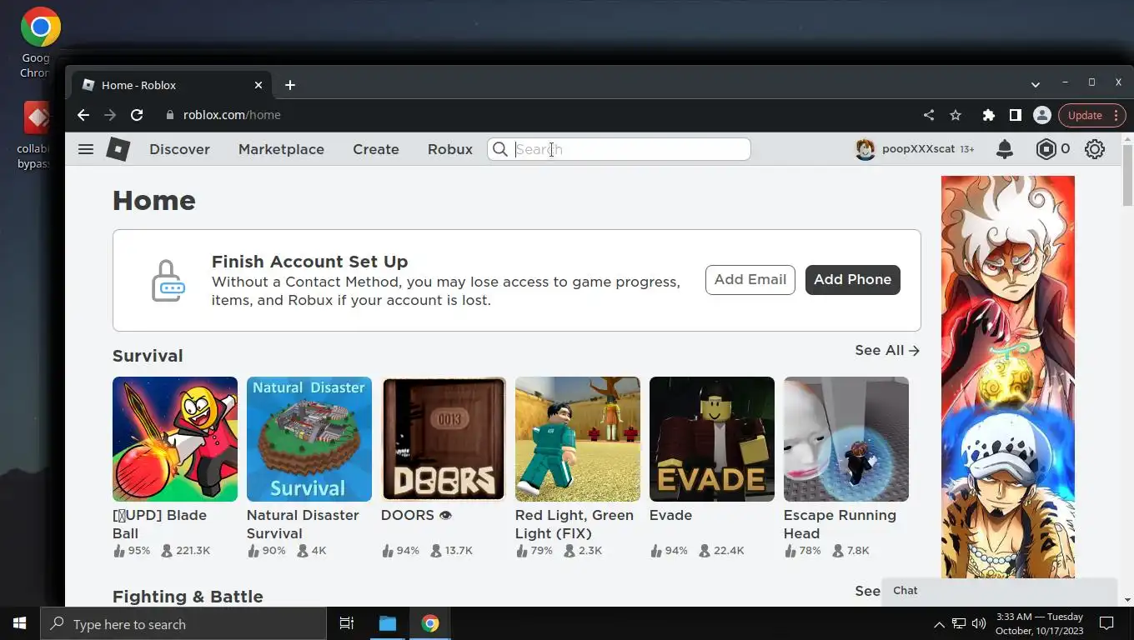Go to the Create page
1134x640 pixels.
point(376,149)
